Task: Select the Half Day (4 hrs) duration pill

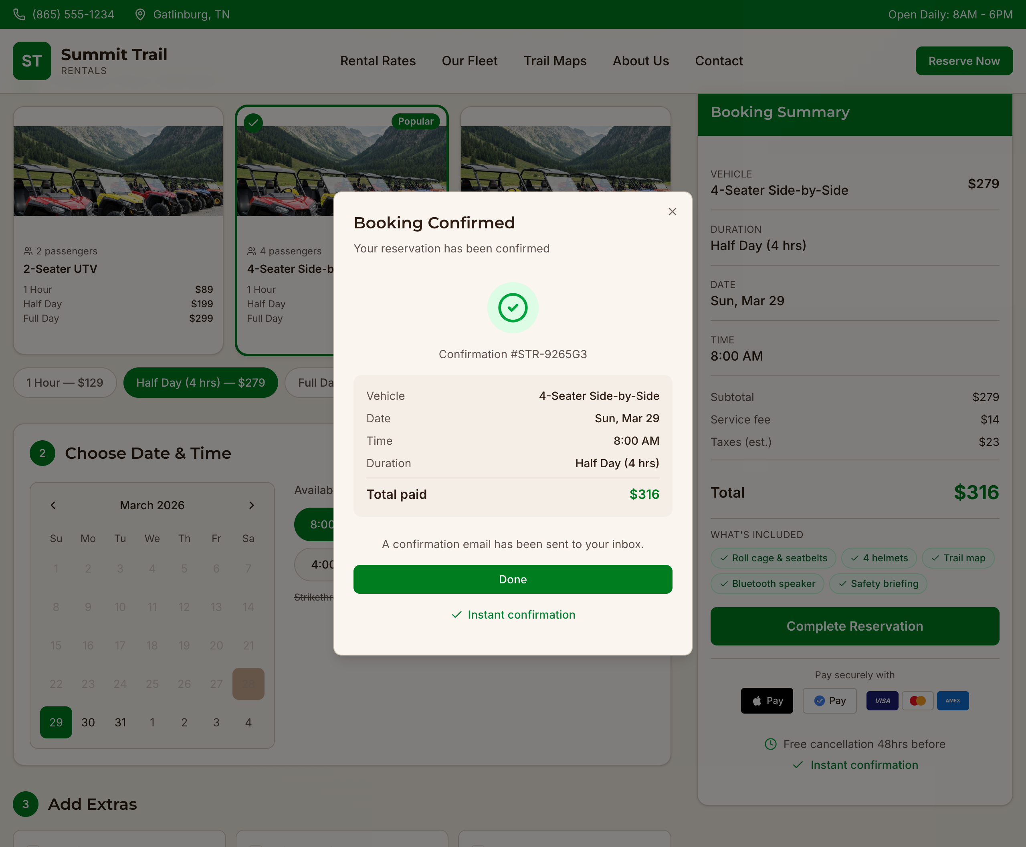Action: click(x=201, y=383)
